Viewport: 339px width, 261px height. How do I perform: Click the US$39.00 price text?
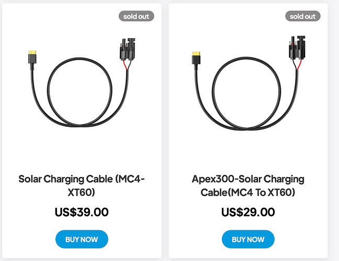pos(82,212)
